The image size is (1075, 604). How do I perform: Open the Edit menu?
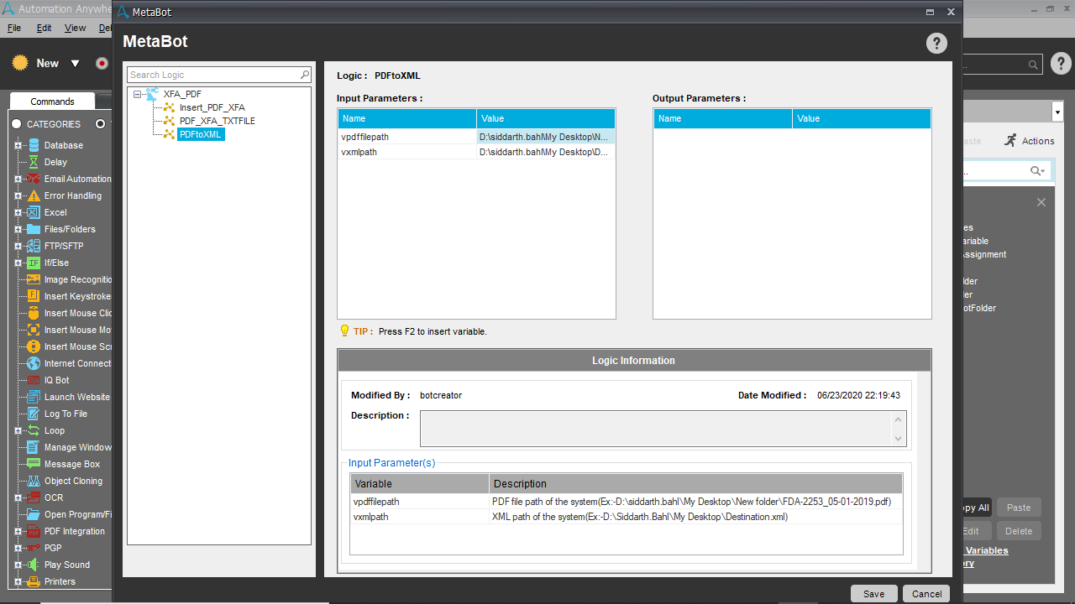(44, 28)
